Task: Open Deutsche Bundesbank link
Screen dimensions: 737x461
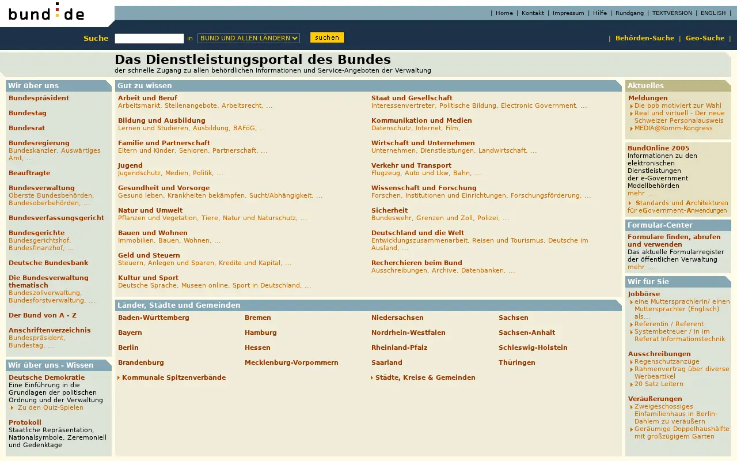Action: coord(48,263)
